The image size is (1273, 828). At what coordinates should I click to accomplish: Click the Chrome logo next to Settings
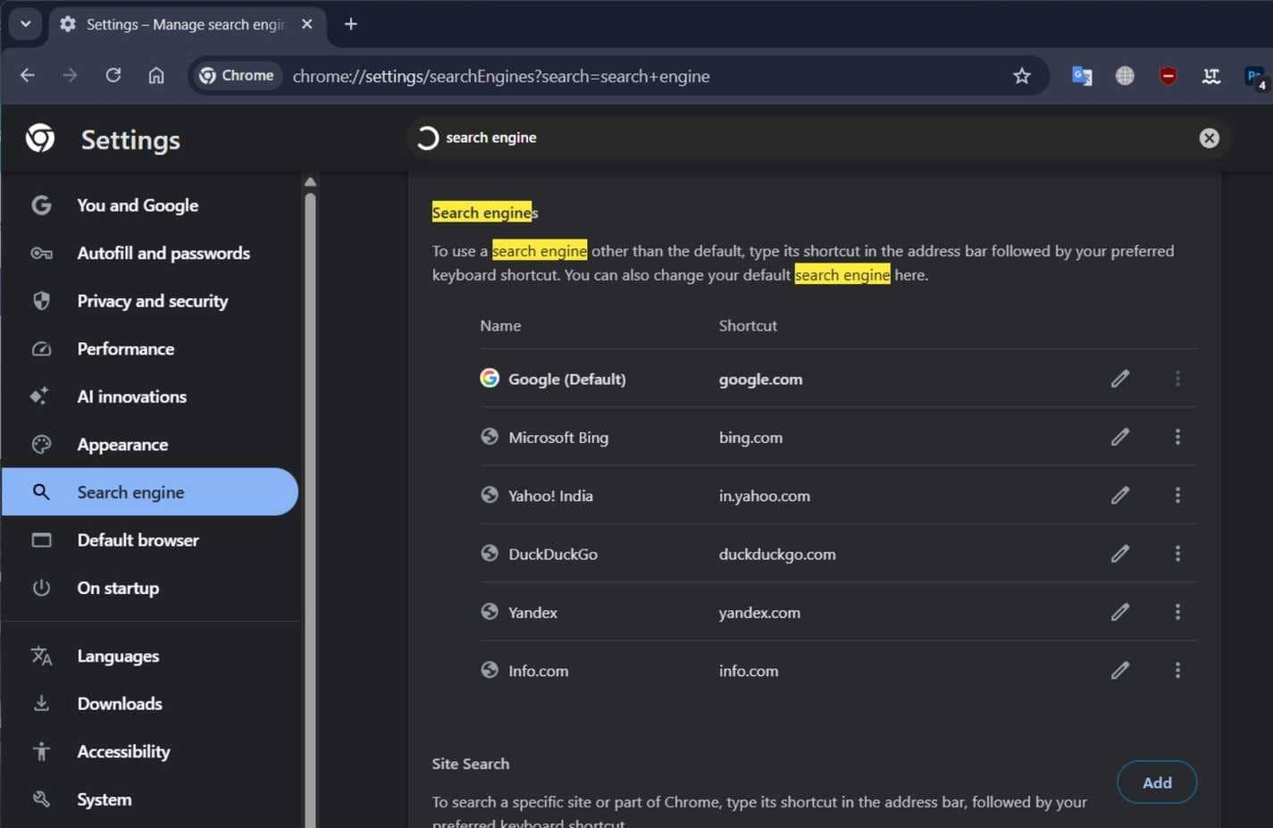(x=40, y=138)
